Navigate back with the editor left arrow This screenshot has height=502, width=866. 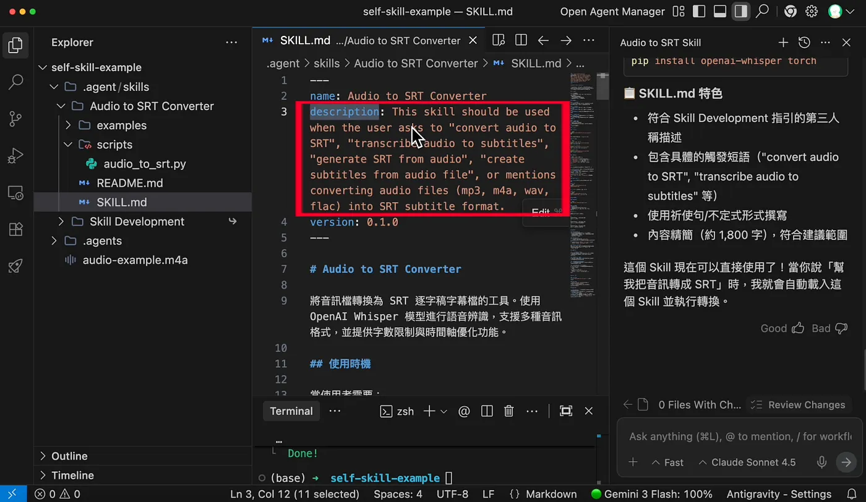point(543,40)
